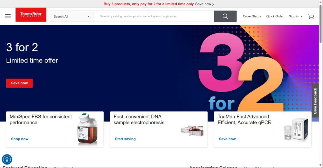Open the accessibility options icon
Screen dimensions: 323x168
(x=7, y=159)
